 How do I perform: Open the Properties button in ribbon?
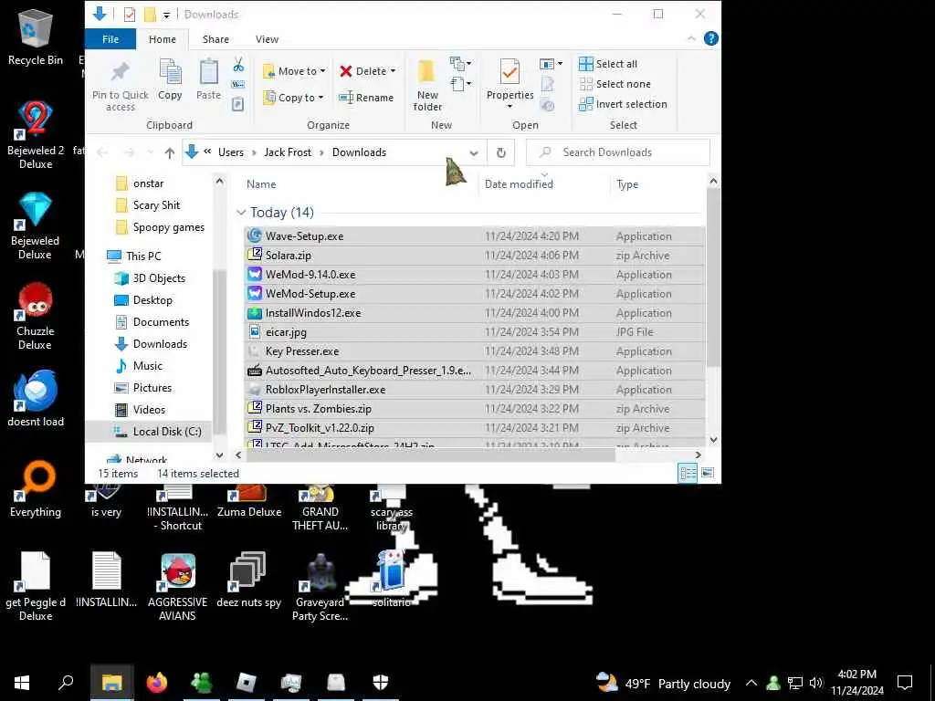(510, 83)
